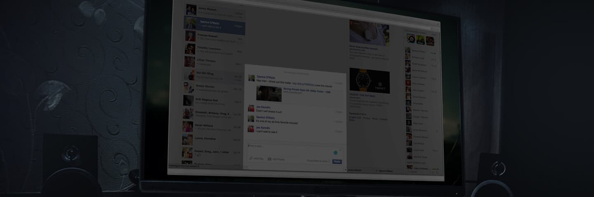Open James Morton conversation avatar
The width and height of the screenshot is (594, 197).
(191, 9)
